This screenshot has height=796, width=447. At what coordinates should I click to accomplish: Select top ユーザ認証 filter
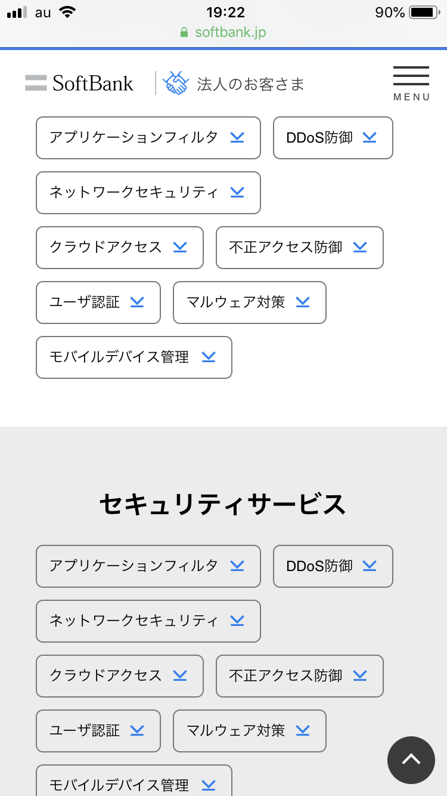tap(98, 303)
